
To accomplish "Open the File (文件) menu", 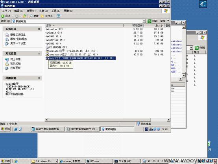I will point(6,11).
